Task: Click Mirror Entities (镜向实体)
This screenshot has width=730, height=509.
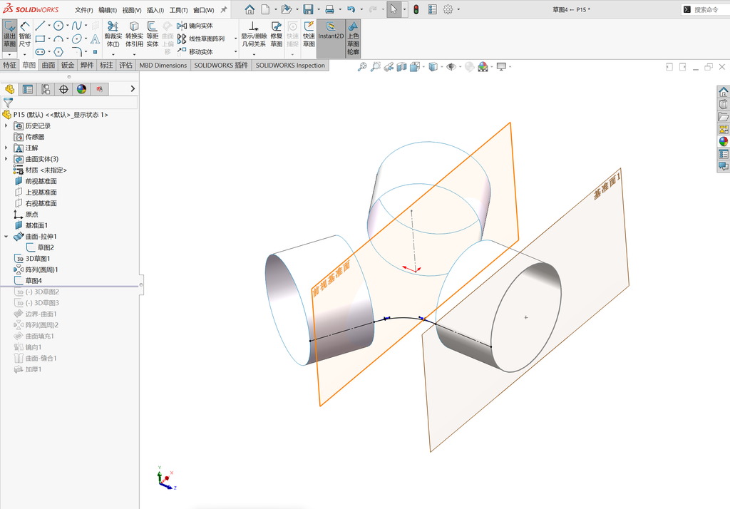Action: (x=195, y=26)
